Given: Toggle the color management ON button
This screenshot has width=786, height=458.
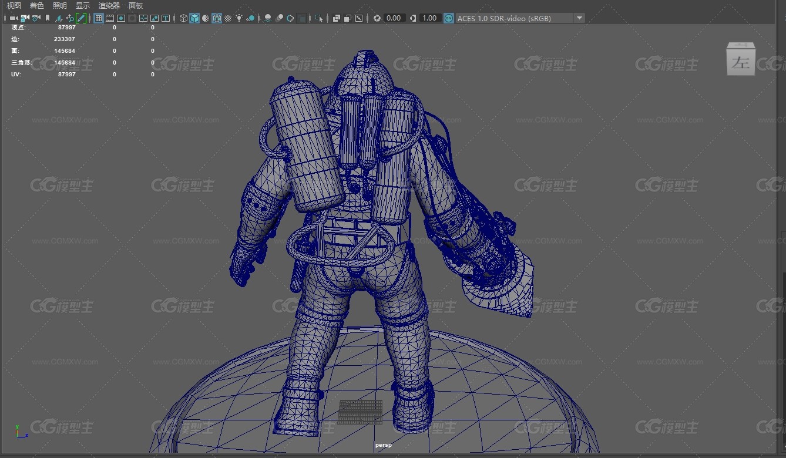Looking at the screenshot, I should (x=448, y=18).
